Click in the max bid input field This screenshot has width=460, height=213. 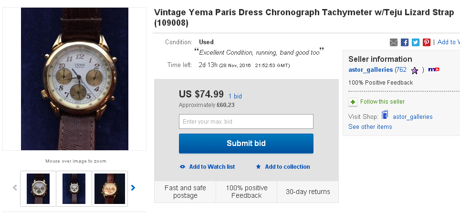coord(246,122)
